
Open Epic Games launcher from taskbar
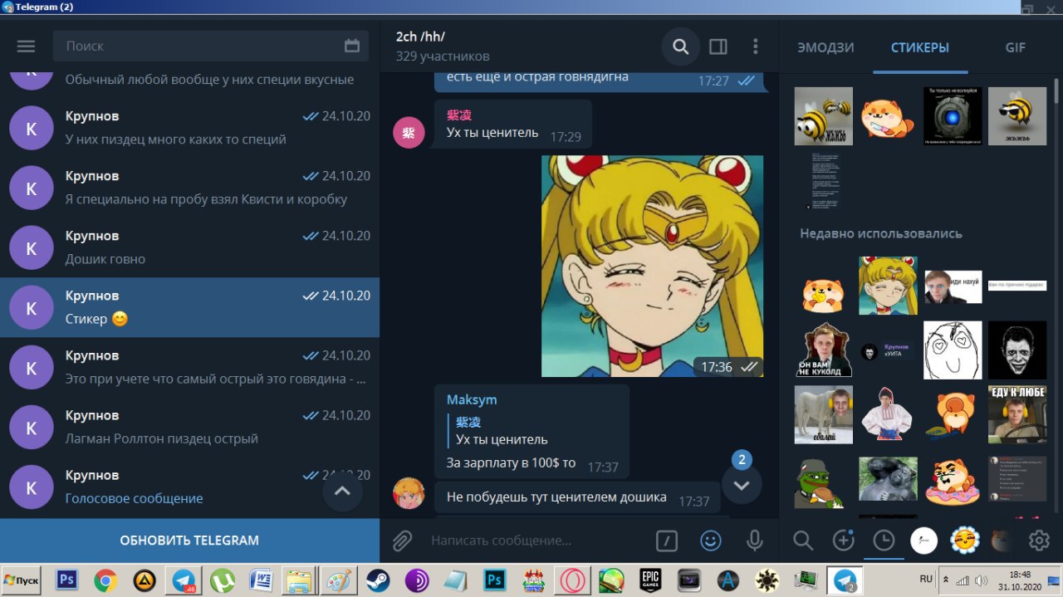(x=649, y=580)
